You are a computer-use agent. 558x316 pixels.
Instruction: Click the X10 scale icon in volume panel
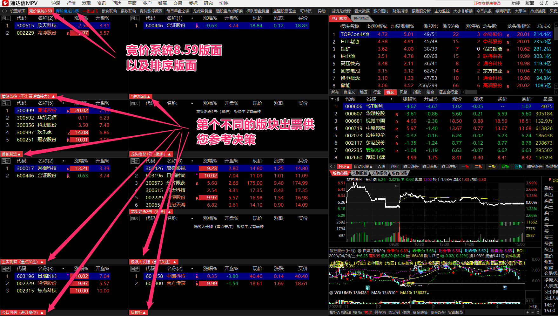(529, 301)
